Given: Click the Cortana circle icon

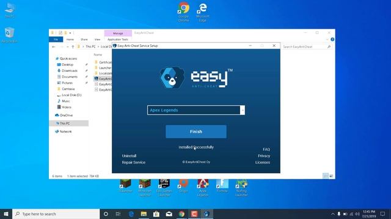Looking at the screenshot, I should pyautogui.click(x=106, y=214).
